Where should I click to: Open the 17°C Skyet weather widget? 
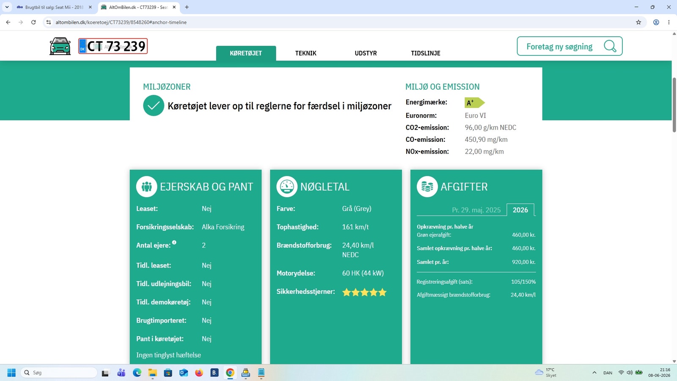click(x=546, y=373)
